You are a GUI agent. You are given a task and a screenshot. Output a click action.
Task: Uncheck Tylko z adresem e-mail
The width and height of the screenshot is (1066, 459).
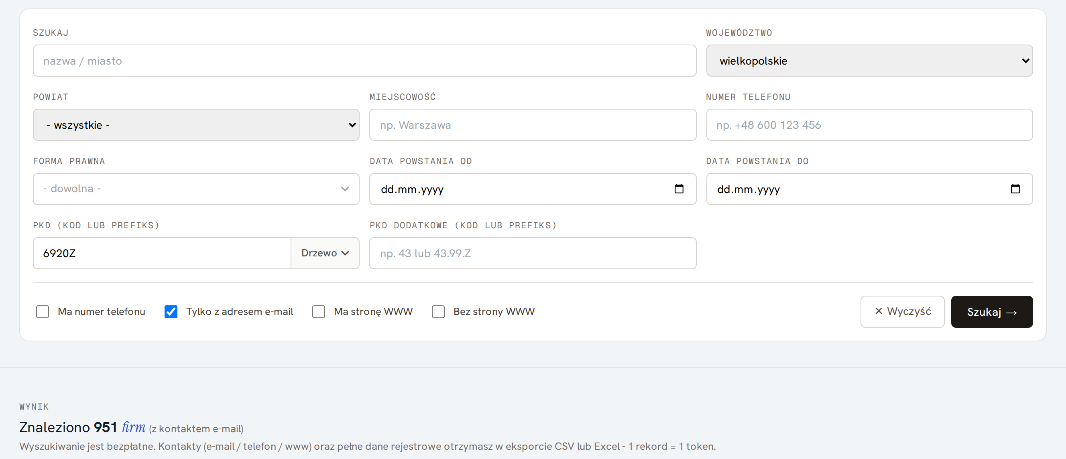pyautogui.click(x=171, y=311)
